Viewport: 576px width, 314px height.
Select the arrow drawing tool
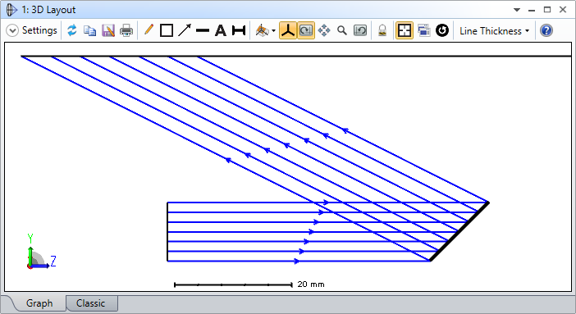185,30
